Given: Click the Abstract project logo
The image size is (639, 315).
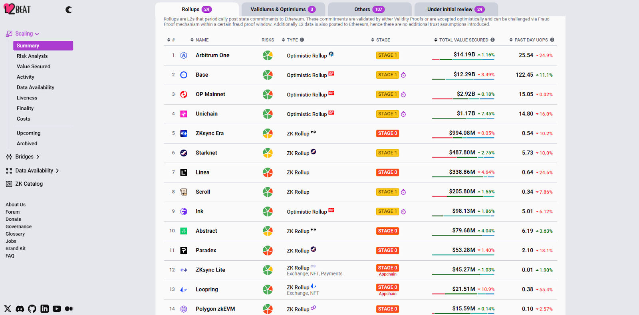Looking at the screenshot, I should pos(184,231).
